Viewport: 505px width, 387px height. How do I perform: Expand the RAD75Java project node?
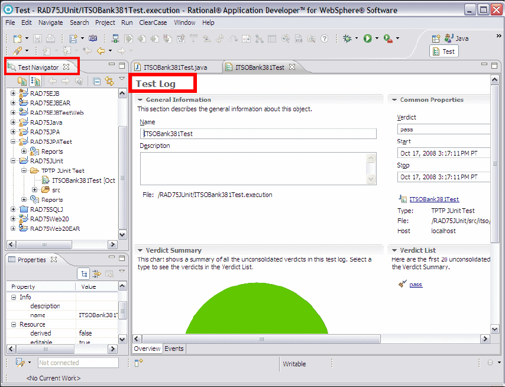click(x=13, y=122)
